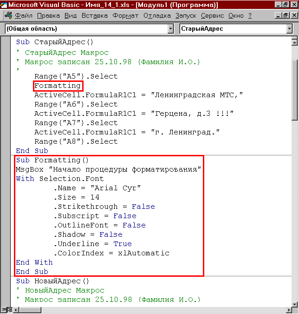Click horizontal scrollbar left arrow

point(16,310)
